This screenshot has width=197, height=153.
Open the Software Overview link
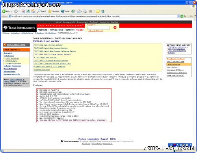(42, 70)
